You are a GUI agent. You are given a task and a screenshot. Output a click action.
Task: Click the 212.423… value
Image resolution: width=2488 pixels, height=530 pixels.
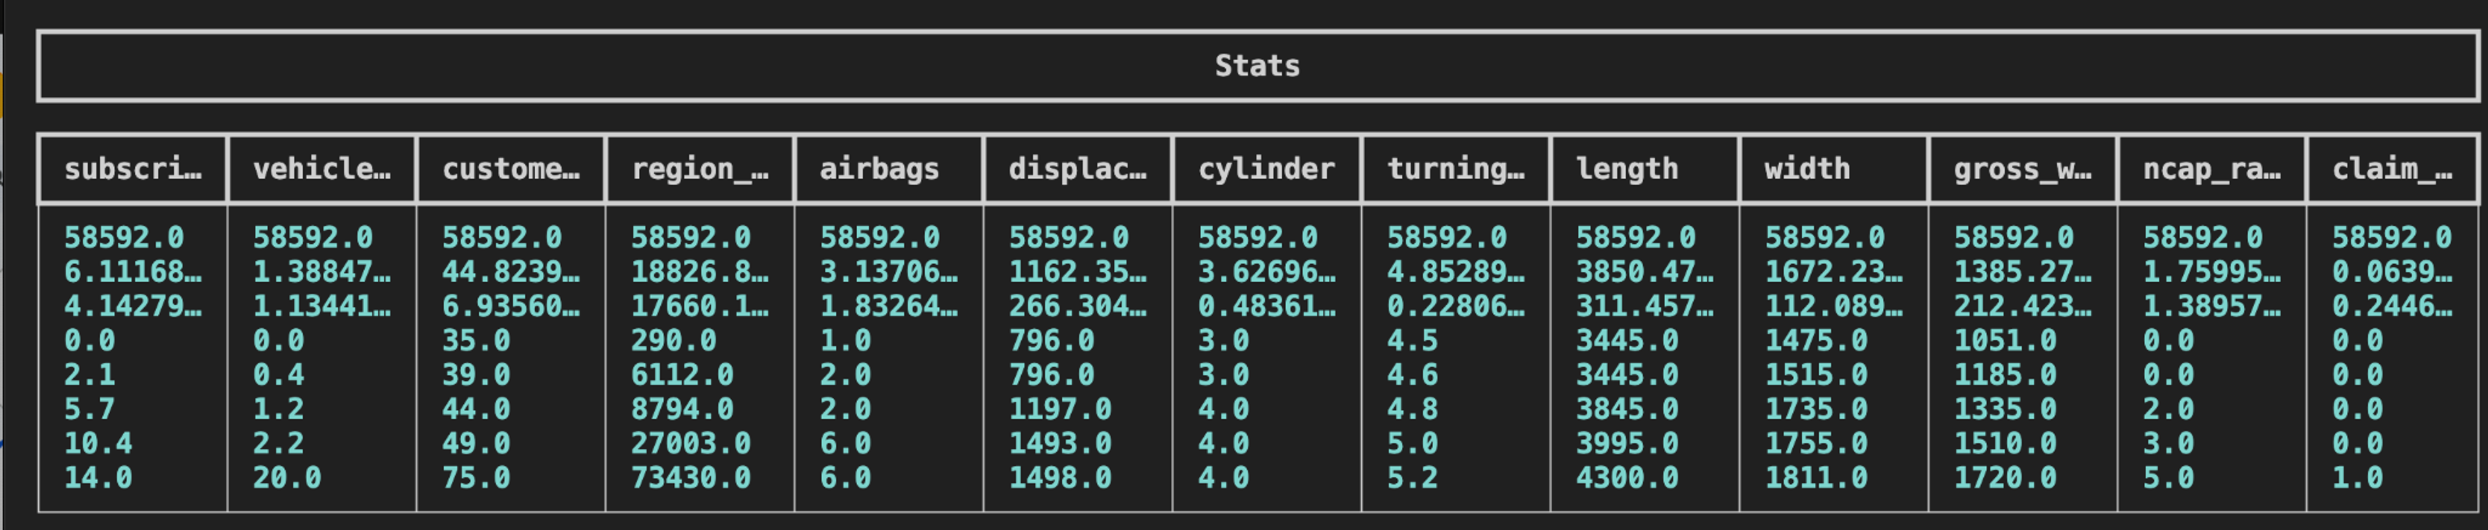pos(2022,306)
